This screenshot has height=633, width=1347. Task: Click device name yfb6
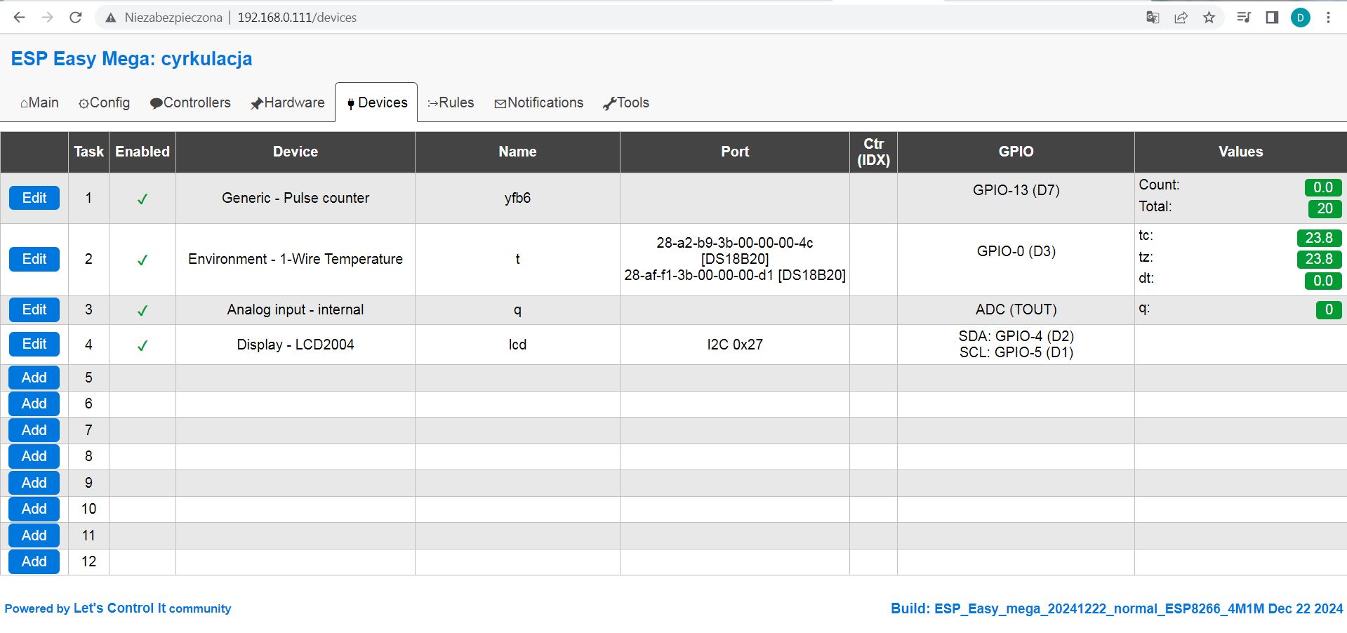pyautogui.click(x=517, y=198)
